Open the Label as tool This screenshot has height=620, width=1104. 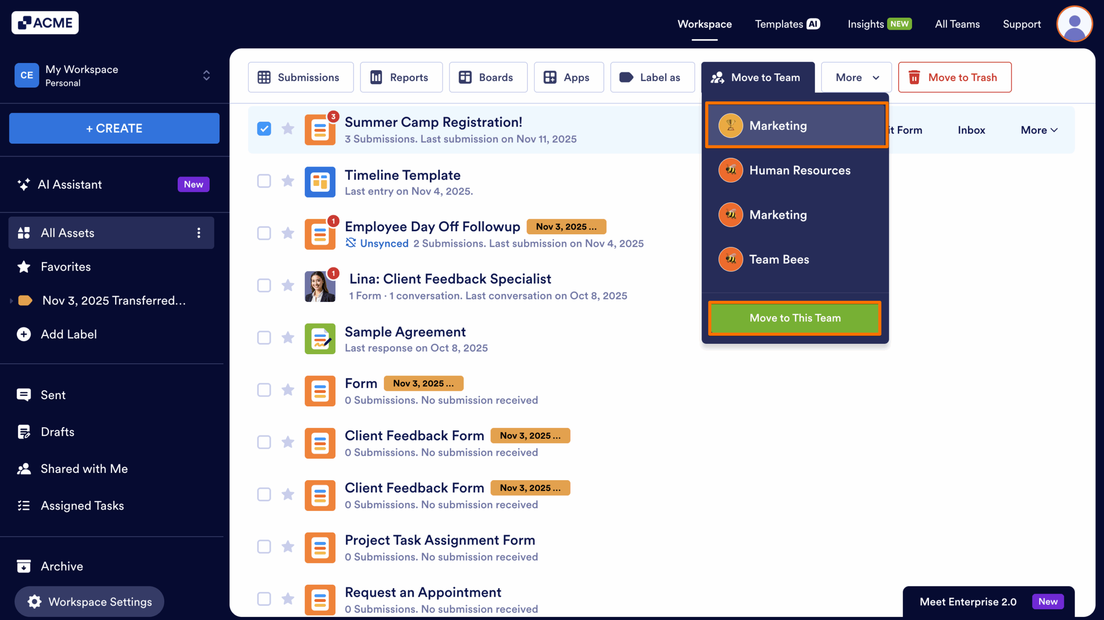point(652,77)
